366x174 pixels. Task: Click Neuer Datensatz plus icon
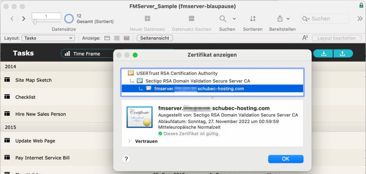[148, 19]
